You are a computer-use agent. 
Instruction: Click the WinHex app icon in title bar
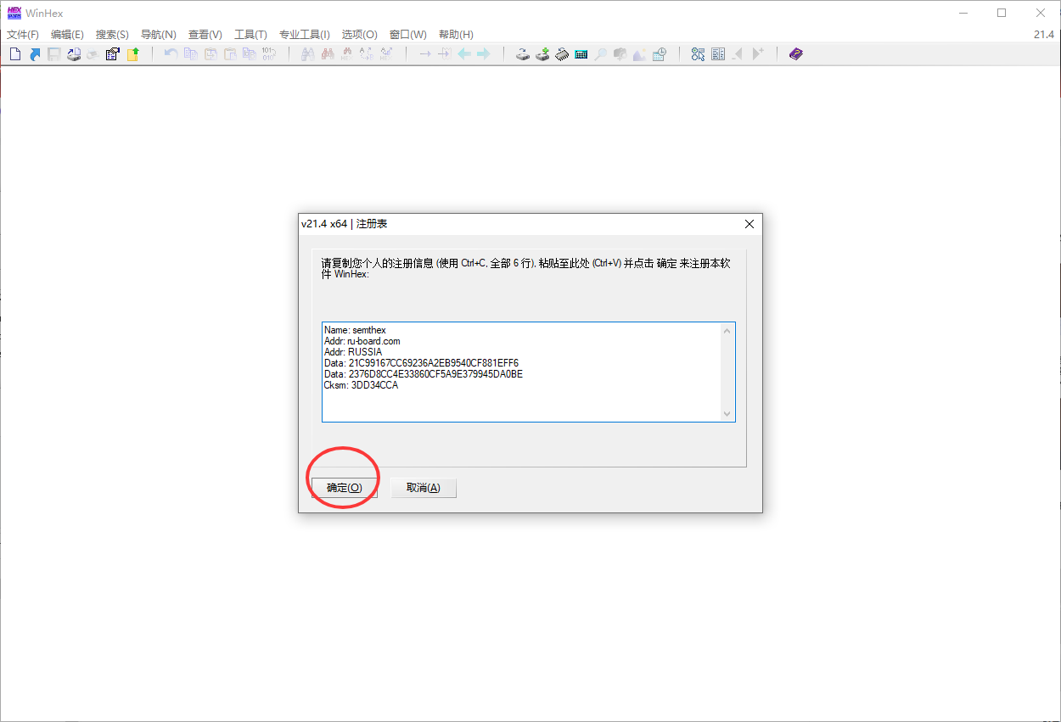pyautogui.click(x=14, y=13)
